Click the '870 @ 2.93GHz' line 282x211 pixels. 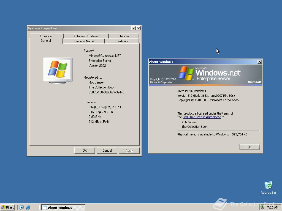[102, 112]
